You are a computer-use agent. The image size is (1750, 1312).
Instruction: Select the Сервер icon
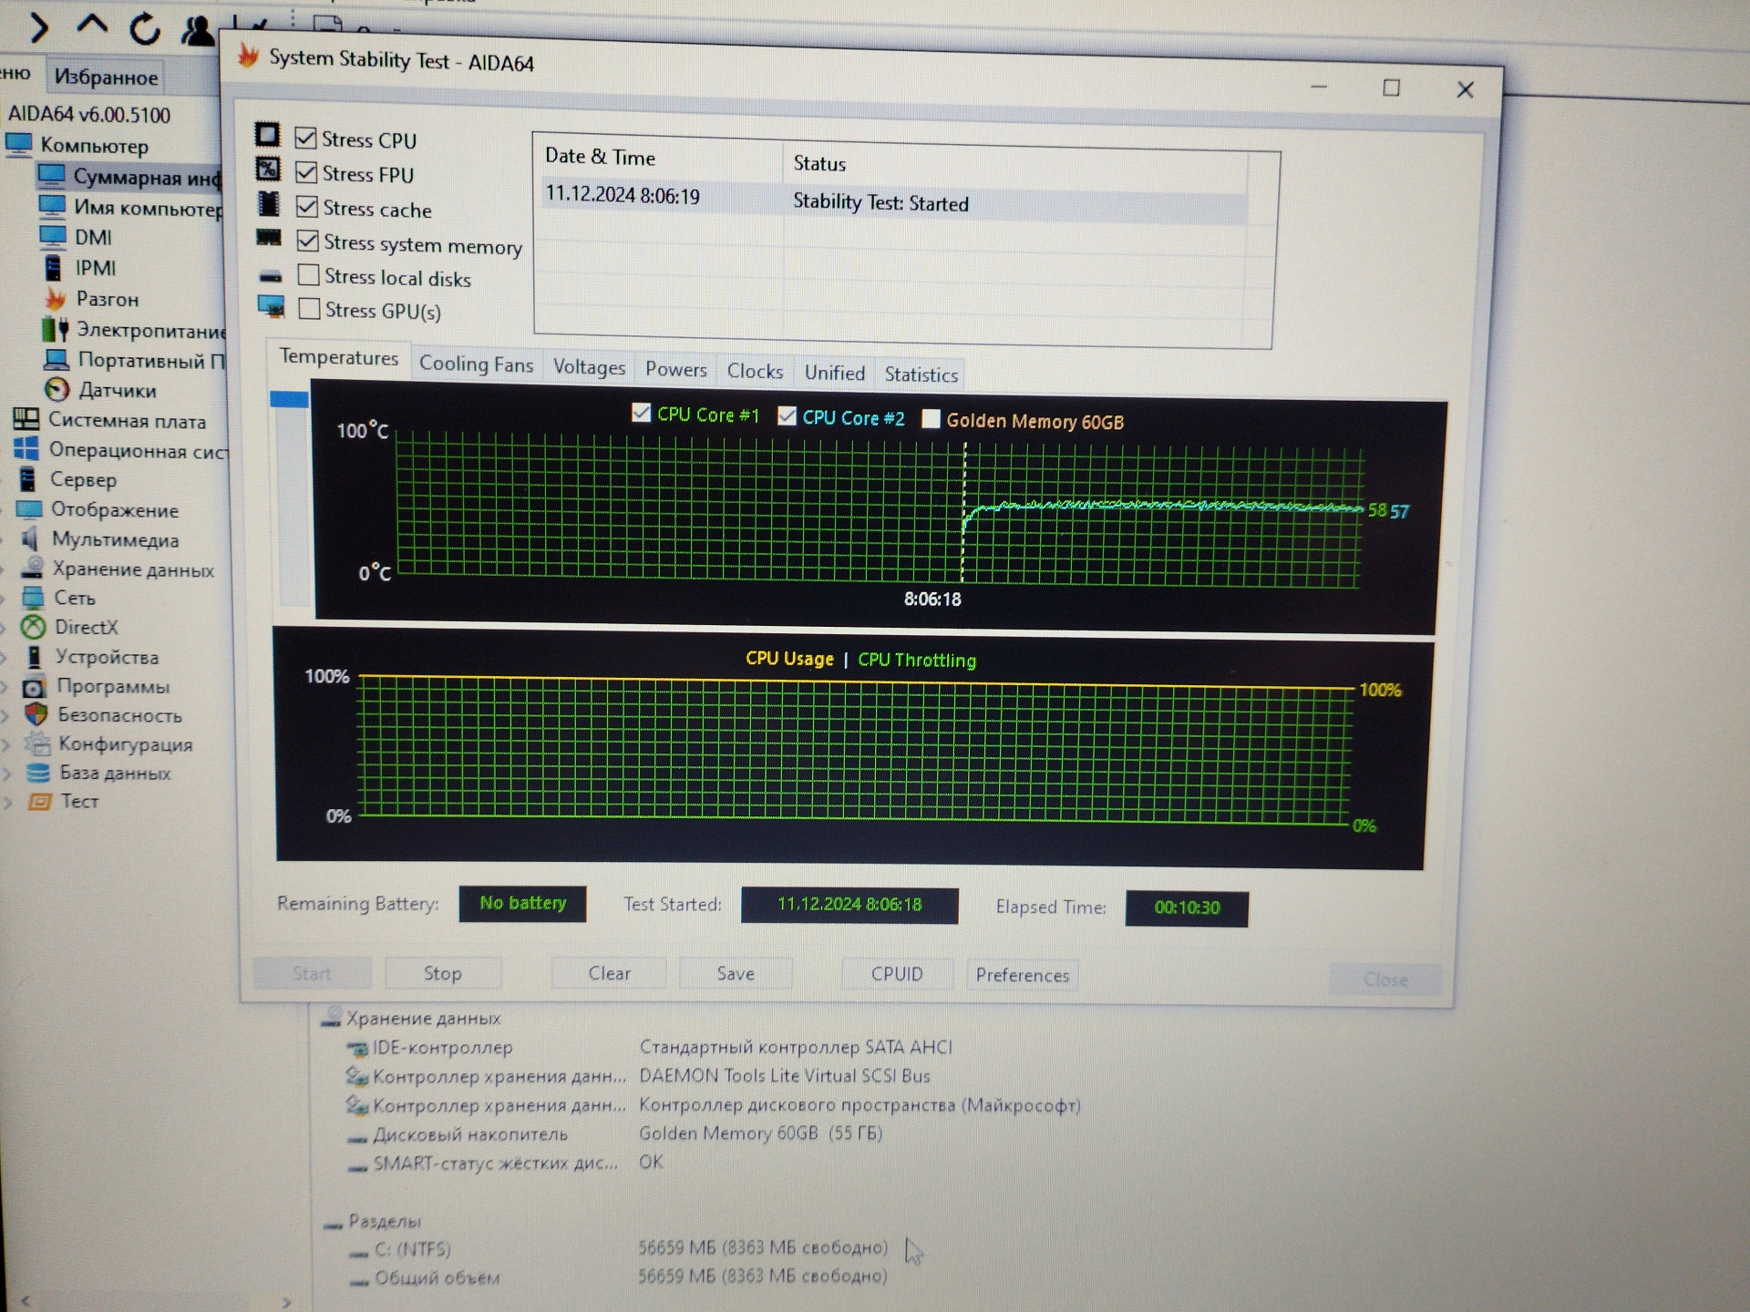coord(28,478)
